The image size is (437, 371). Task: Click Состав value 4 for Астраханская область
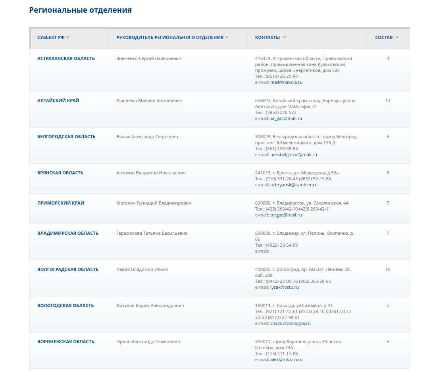coord(388,58)
